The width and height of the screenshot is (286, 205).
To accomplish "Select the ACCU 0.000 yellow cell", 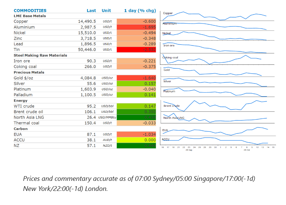I will click(136, 140).
